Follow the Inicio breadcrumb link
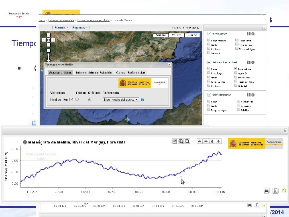This screenshot has width=289, height=217. (42, 20)
